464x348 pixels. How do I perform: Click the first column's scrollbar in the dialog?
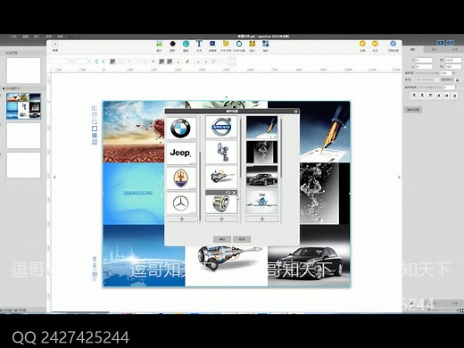pos(200,186)
